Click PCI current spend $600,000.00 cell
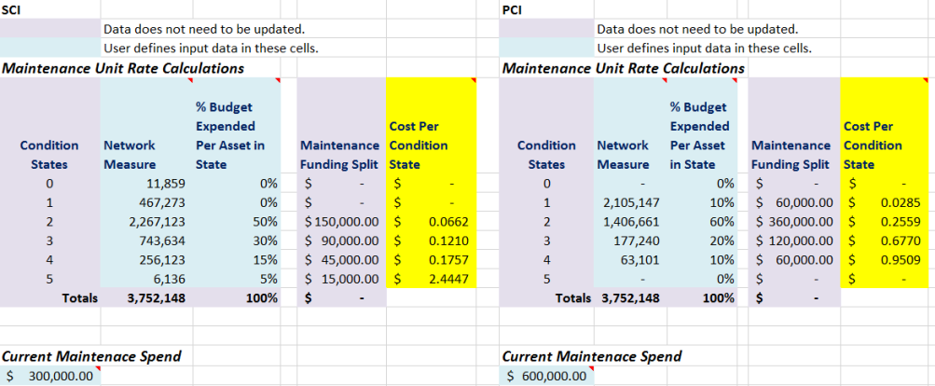The height and width of the screenshot is (386, 935). 546,376
